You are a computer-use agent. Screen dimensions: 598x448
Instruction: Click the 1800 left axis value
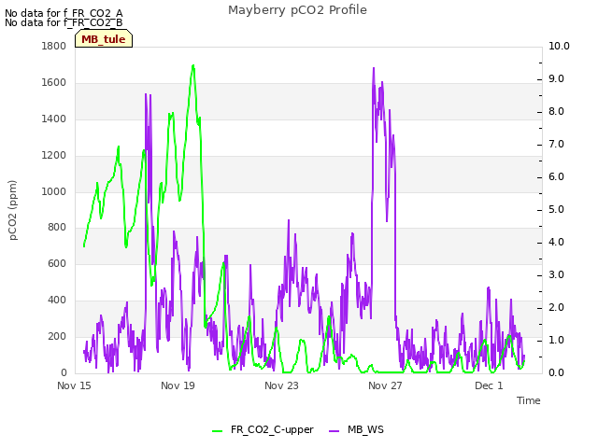pyautogui.click(x=54, y=46)
